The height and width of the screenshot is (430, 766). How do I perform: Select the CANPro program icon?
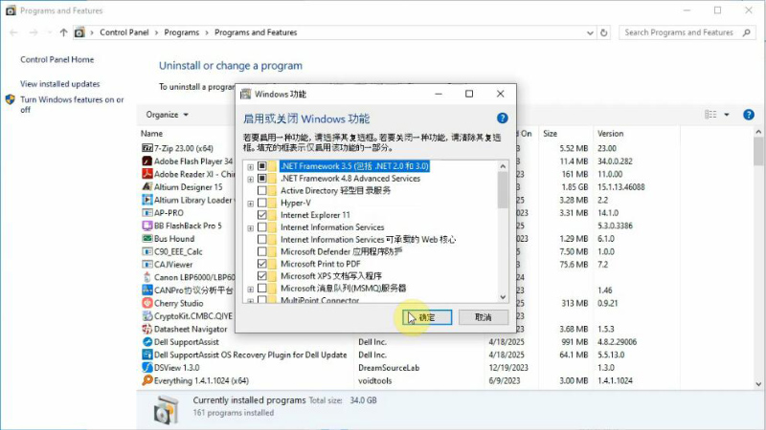[147, 290]
